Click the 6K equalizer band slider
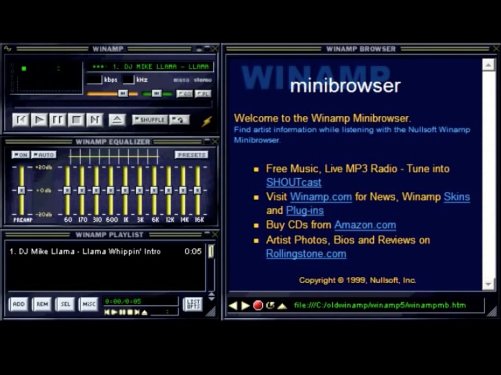 point(154,190)
